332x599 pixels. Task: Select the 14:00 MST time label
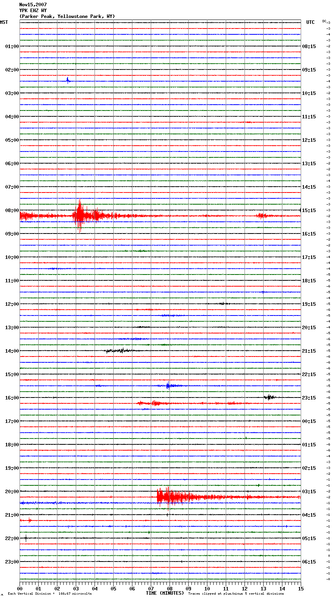12,351
